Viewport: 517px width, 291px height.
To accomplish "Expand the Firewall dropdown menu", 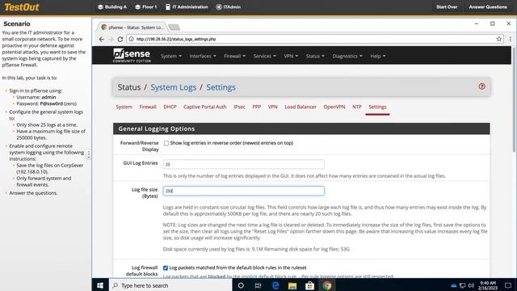I will (x=234, y=56).
